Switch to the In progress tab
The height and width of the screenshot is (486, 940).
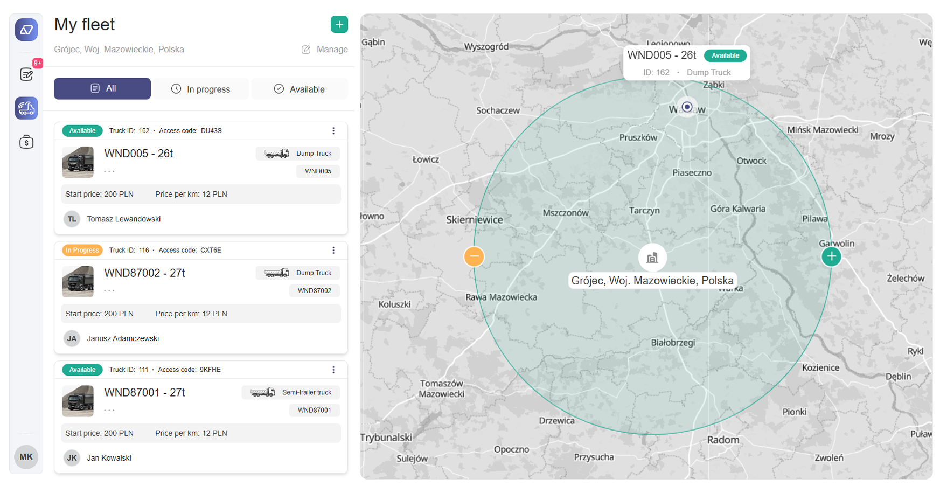[201, 89]
